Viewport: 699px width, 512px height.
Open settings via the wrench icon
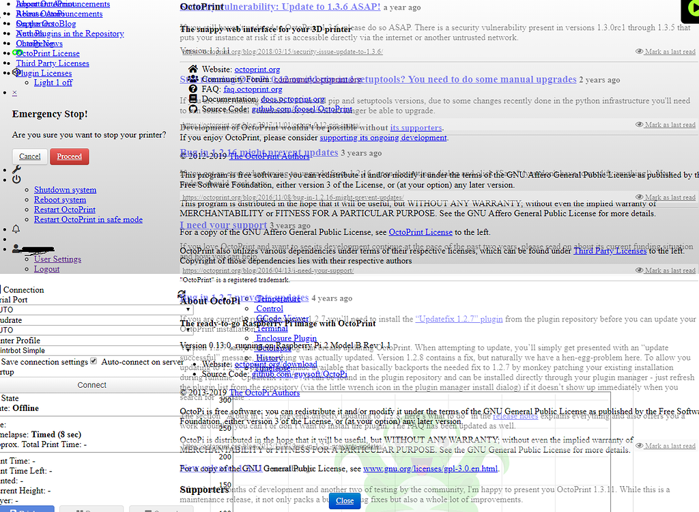(x=16, y=169)
